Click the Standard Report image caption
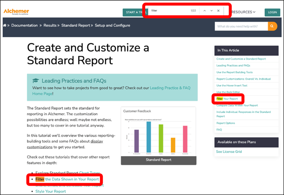 [159, 160]
